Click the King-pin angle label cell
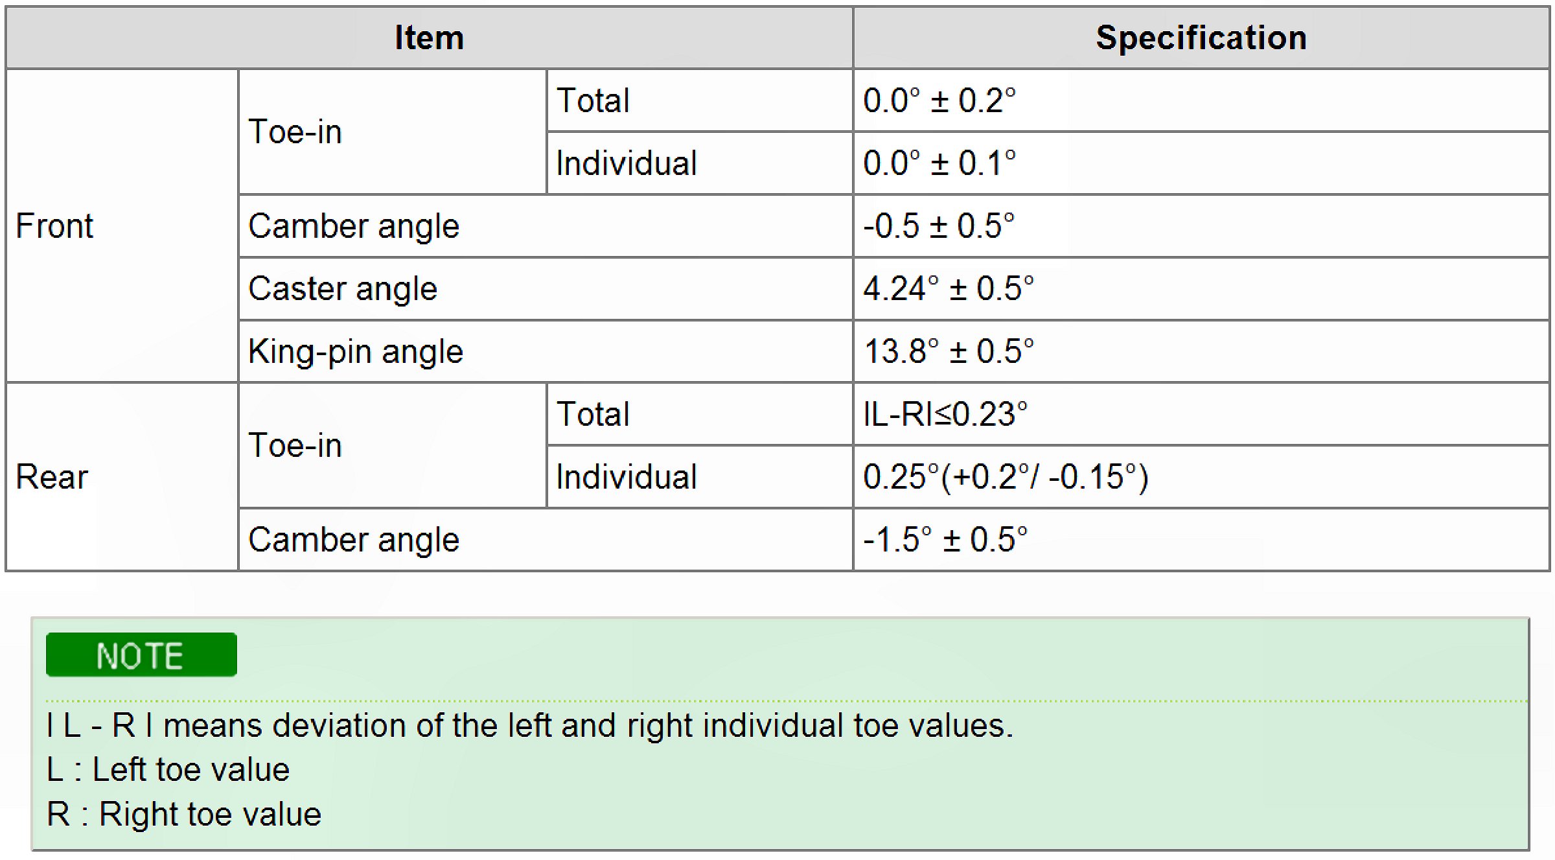 point(356,351)
